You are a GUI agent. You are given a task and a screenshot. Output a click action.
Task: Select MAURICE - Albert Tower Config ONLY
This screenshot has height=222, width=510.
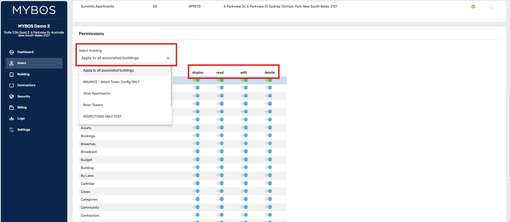tap(125, 82)
